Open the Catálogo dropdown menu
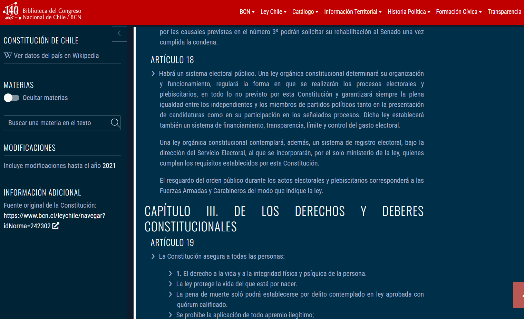Image resolution: width=524 pixels, height=319 pixels. [305, 12]
